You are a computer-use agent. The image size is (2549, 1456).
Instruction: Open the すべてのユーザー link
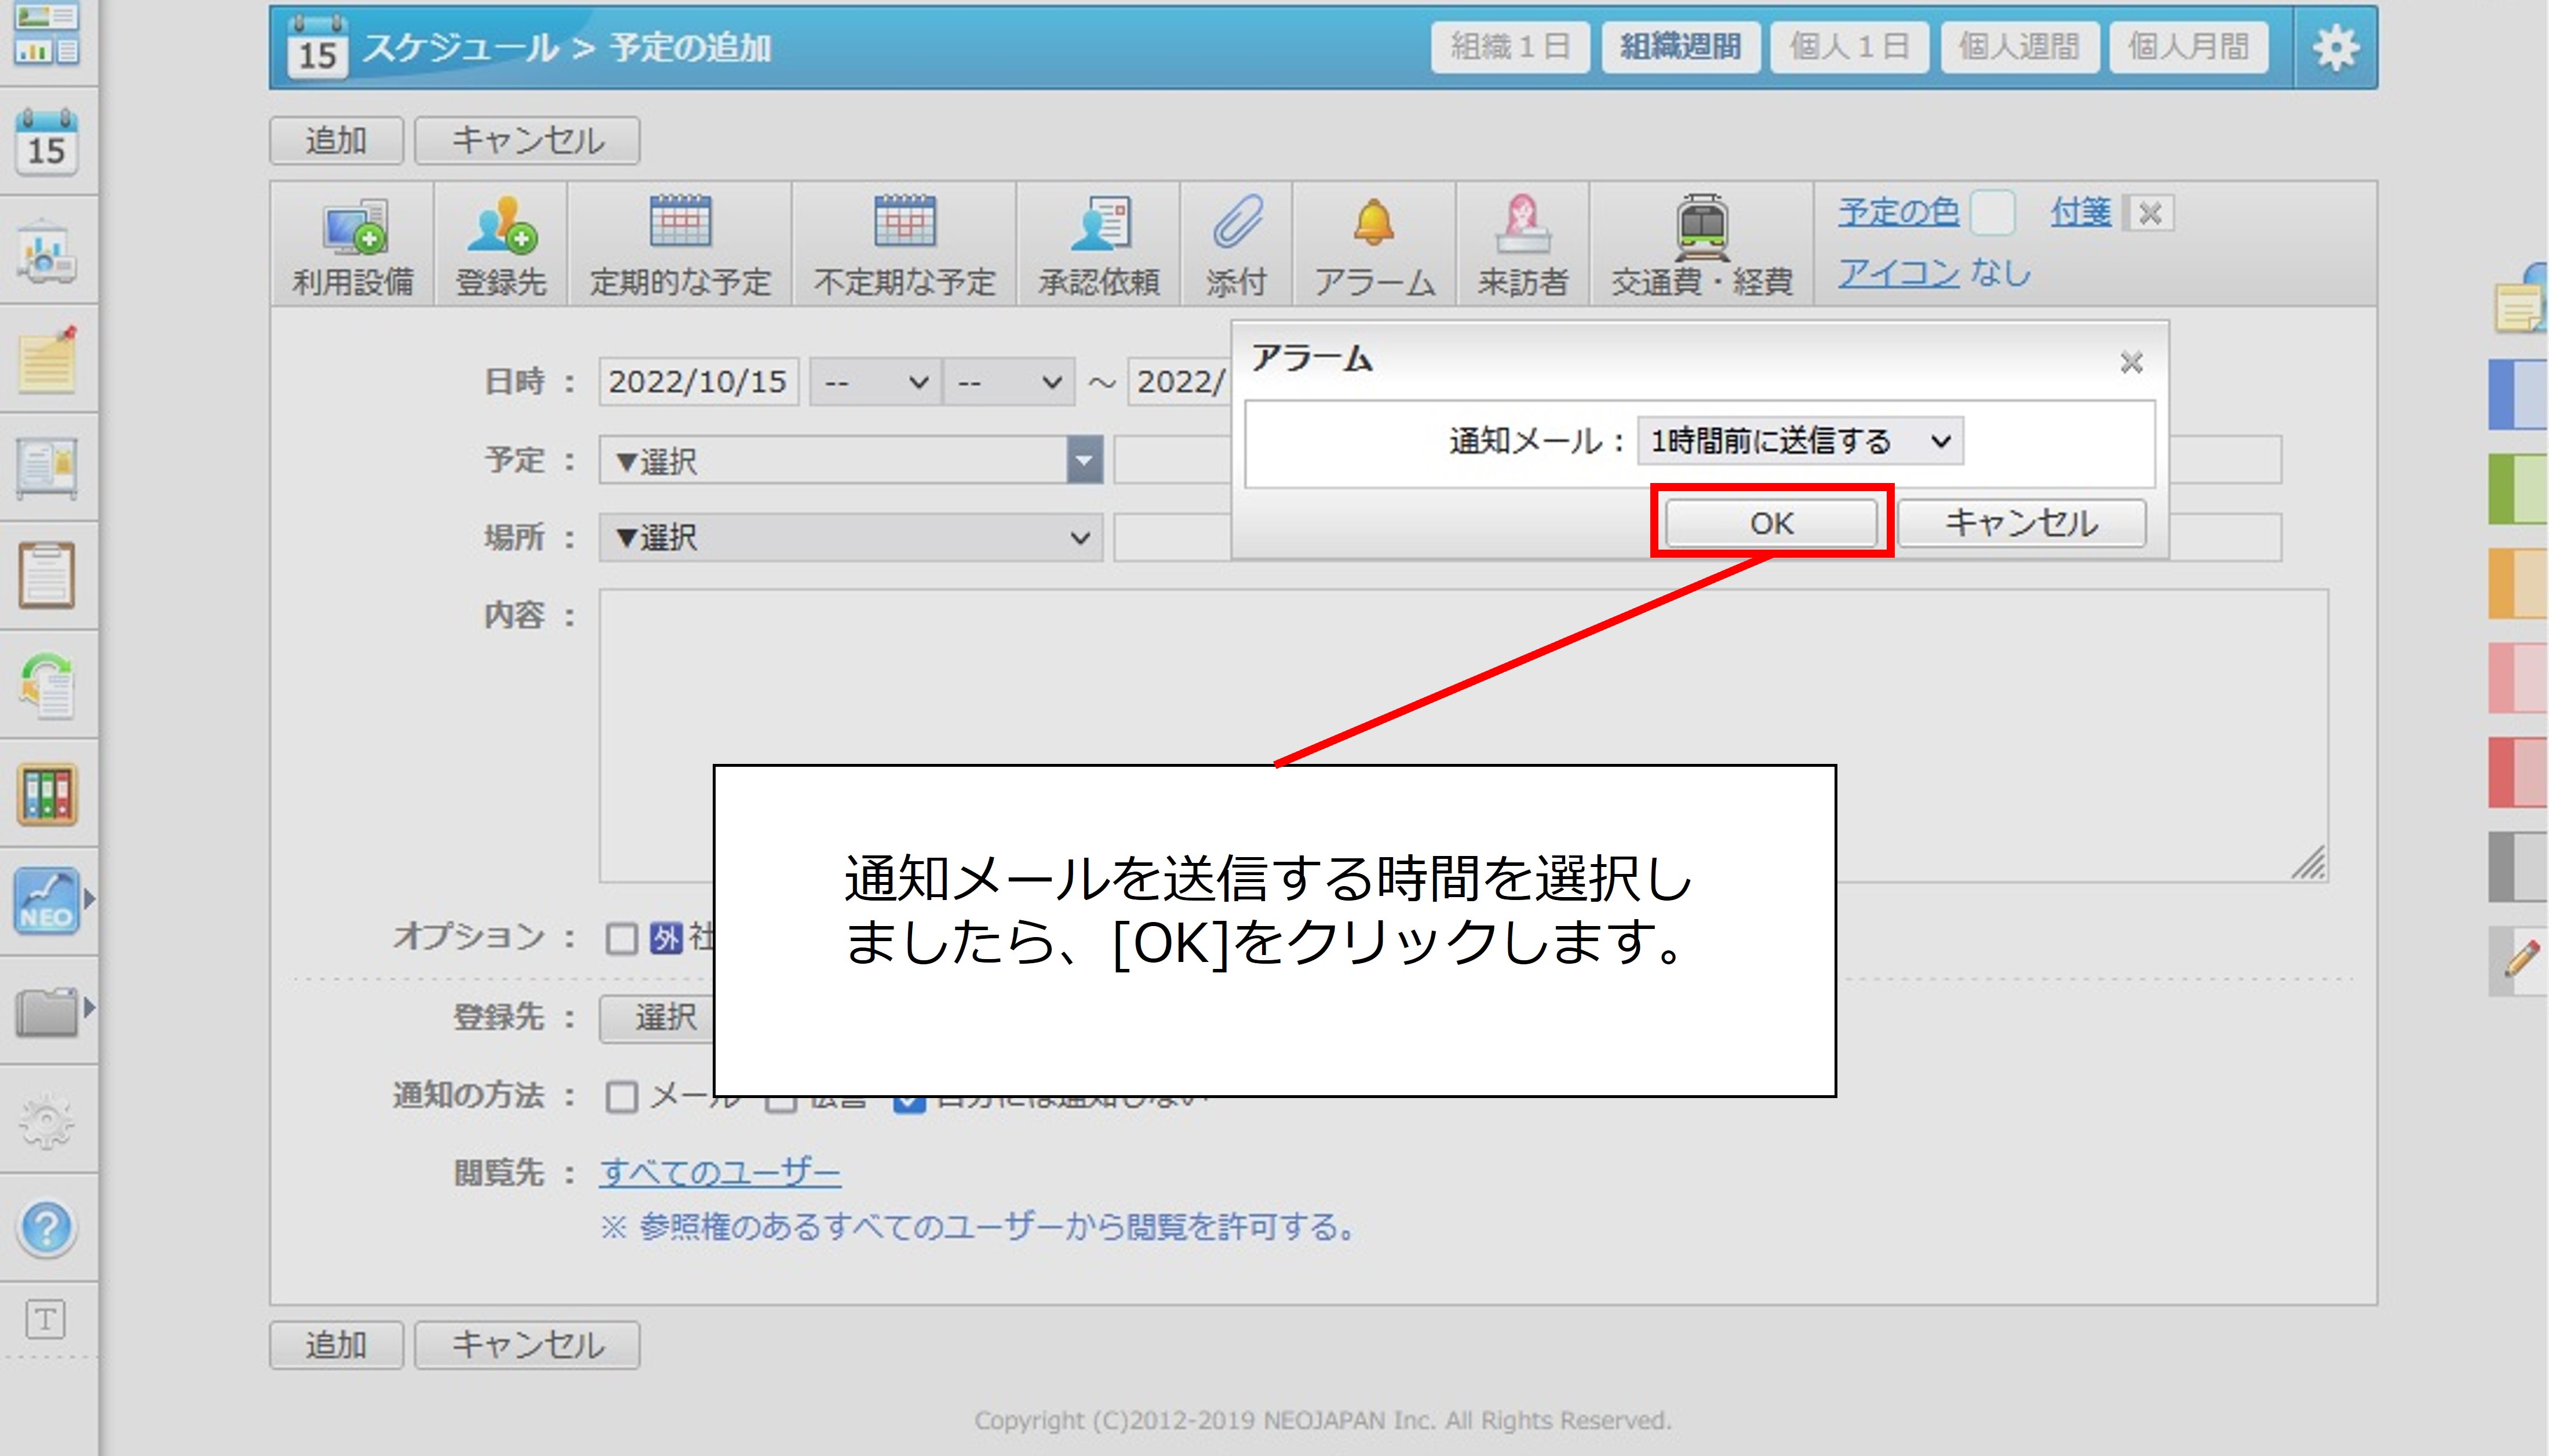(x=719, y=1171)
